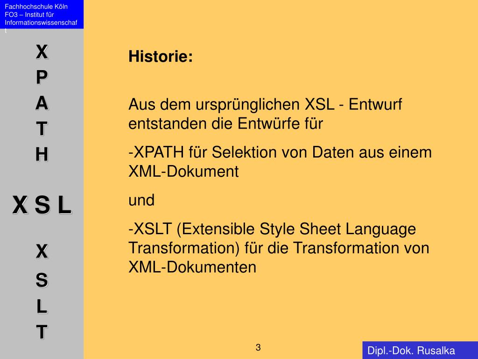This screenshot has height=359, width=478.
Task: Click the large 'X S L' sidebar text
Action: 42,205
